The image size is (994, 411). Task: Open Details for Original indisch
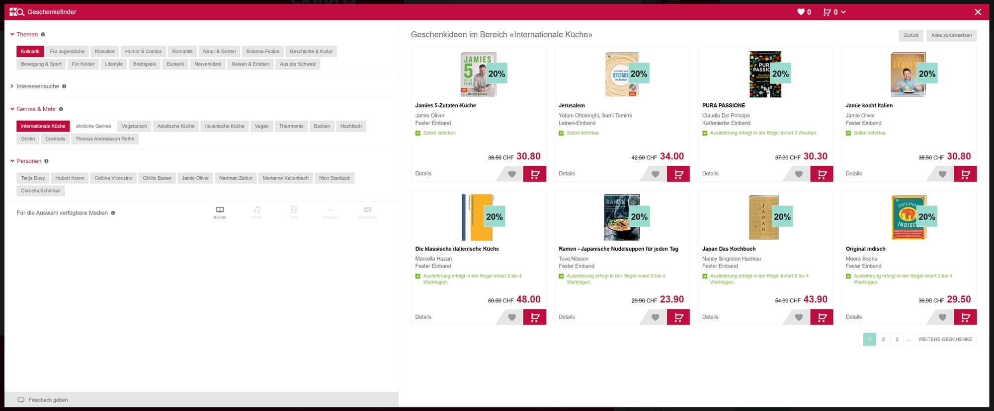click(854, 317)
